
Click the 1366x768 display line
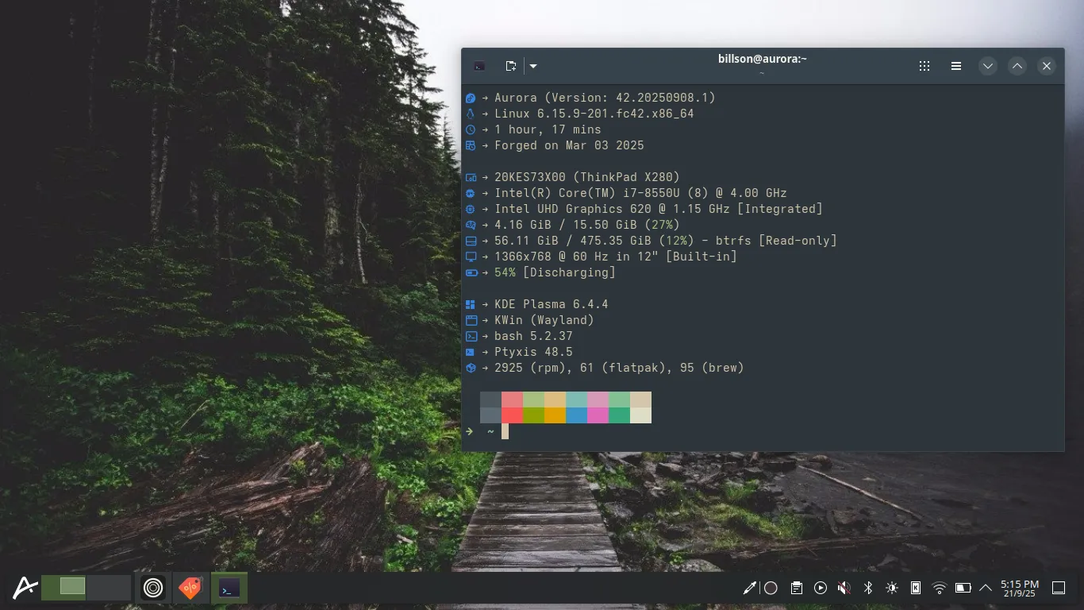pos(616,257)
